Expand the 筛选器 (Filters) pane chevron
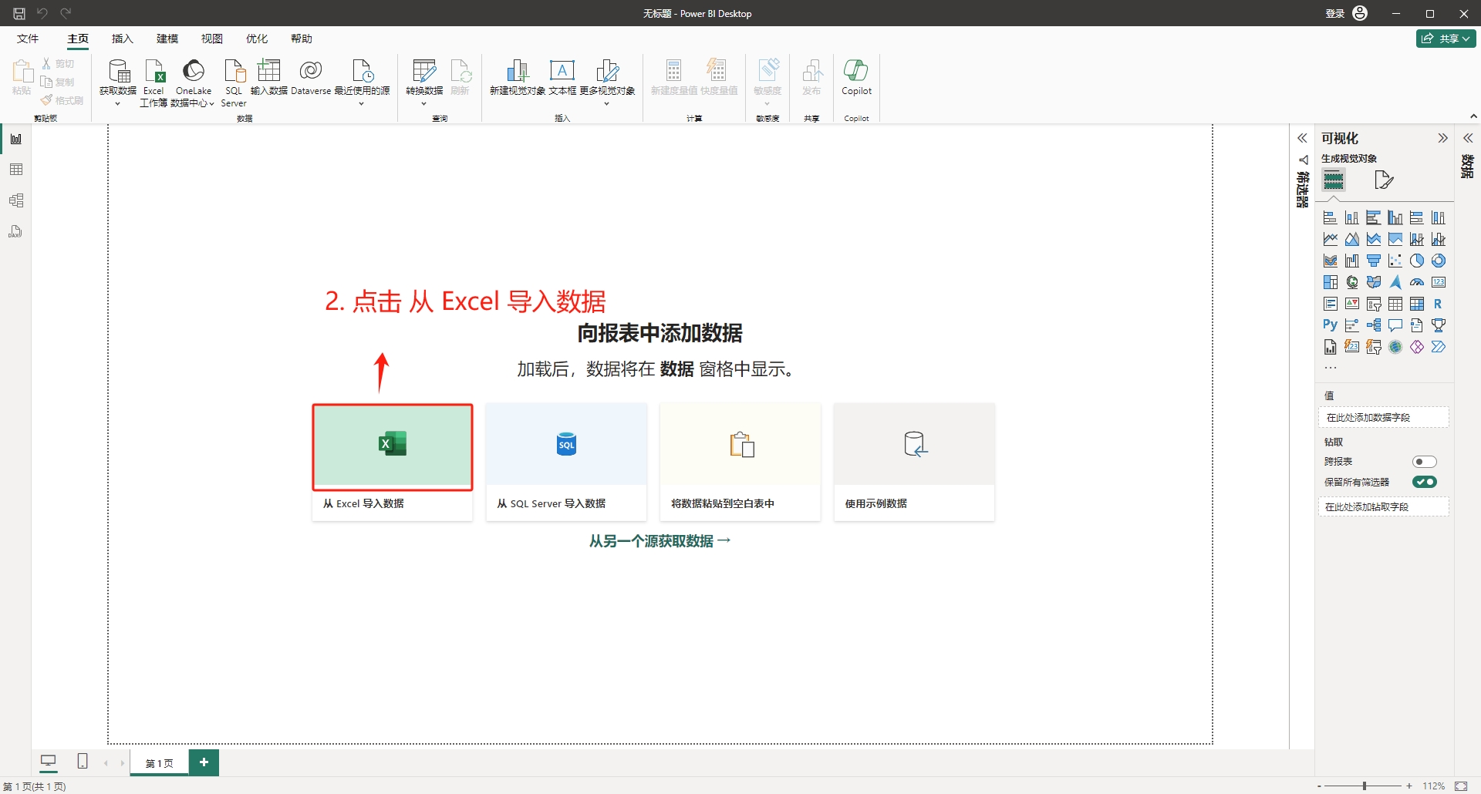1481x794 pixels. click(x=1302, y=139)
